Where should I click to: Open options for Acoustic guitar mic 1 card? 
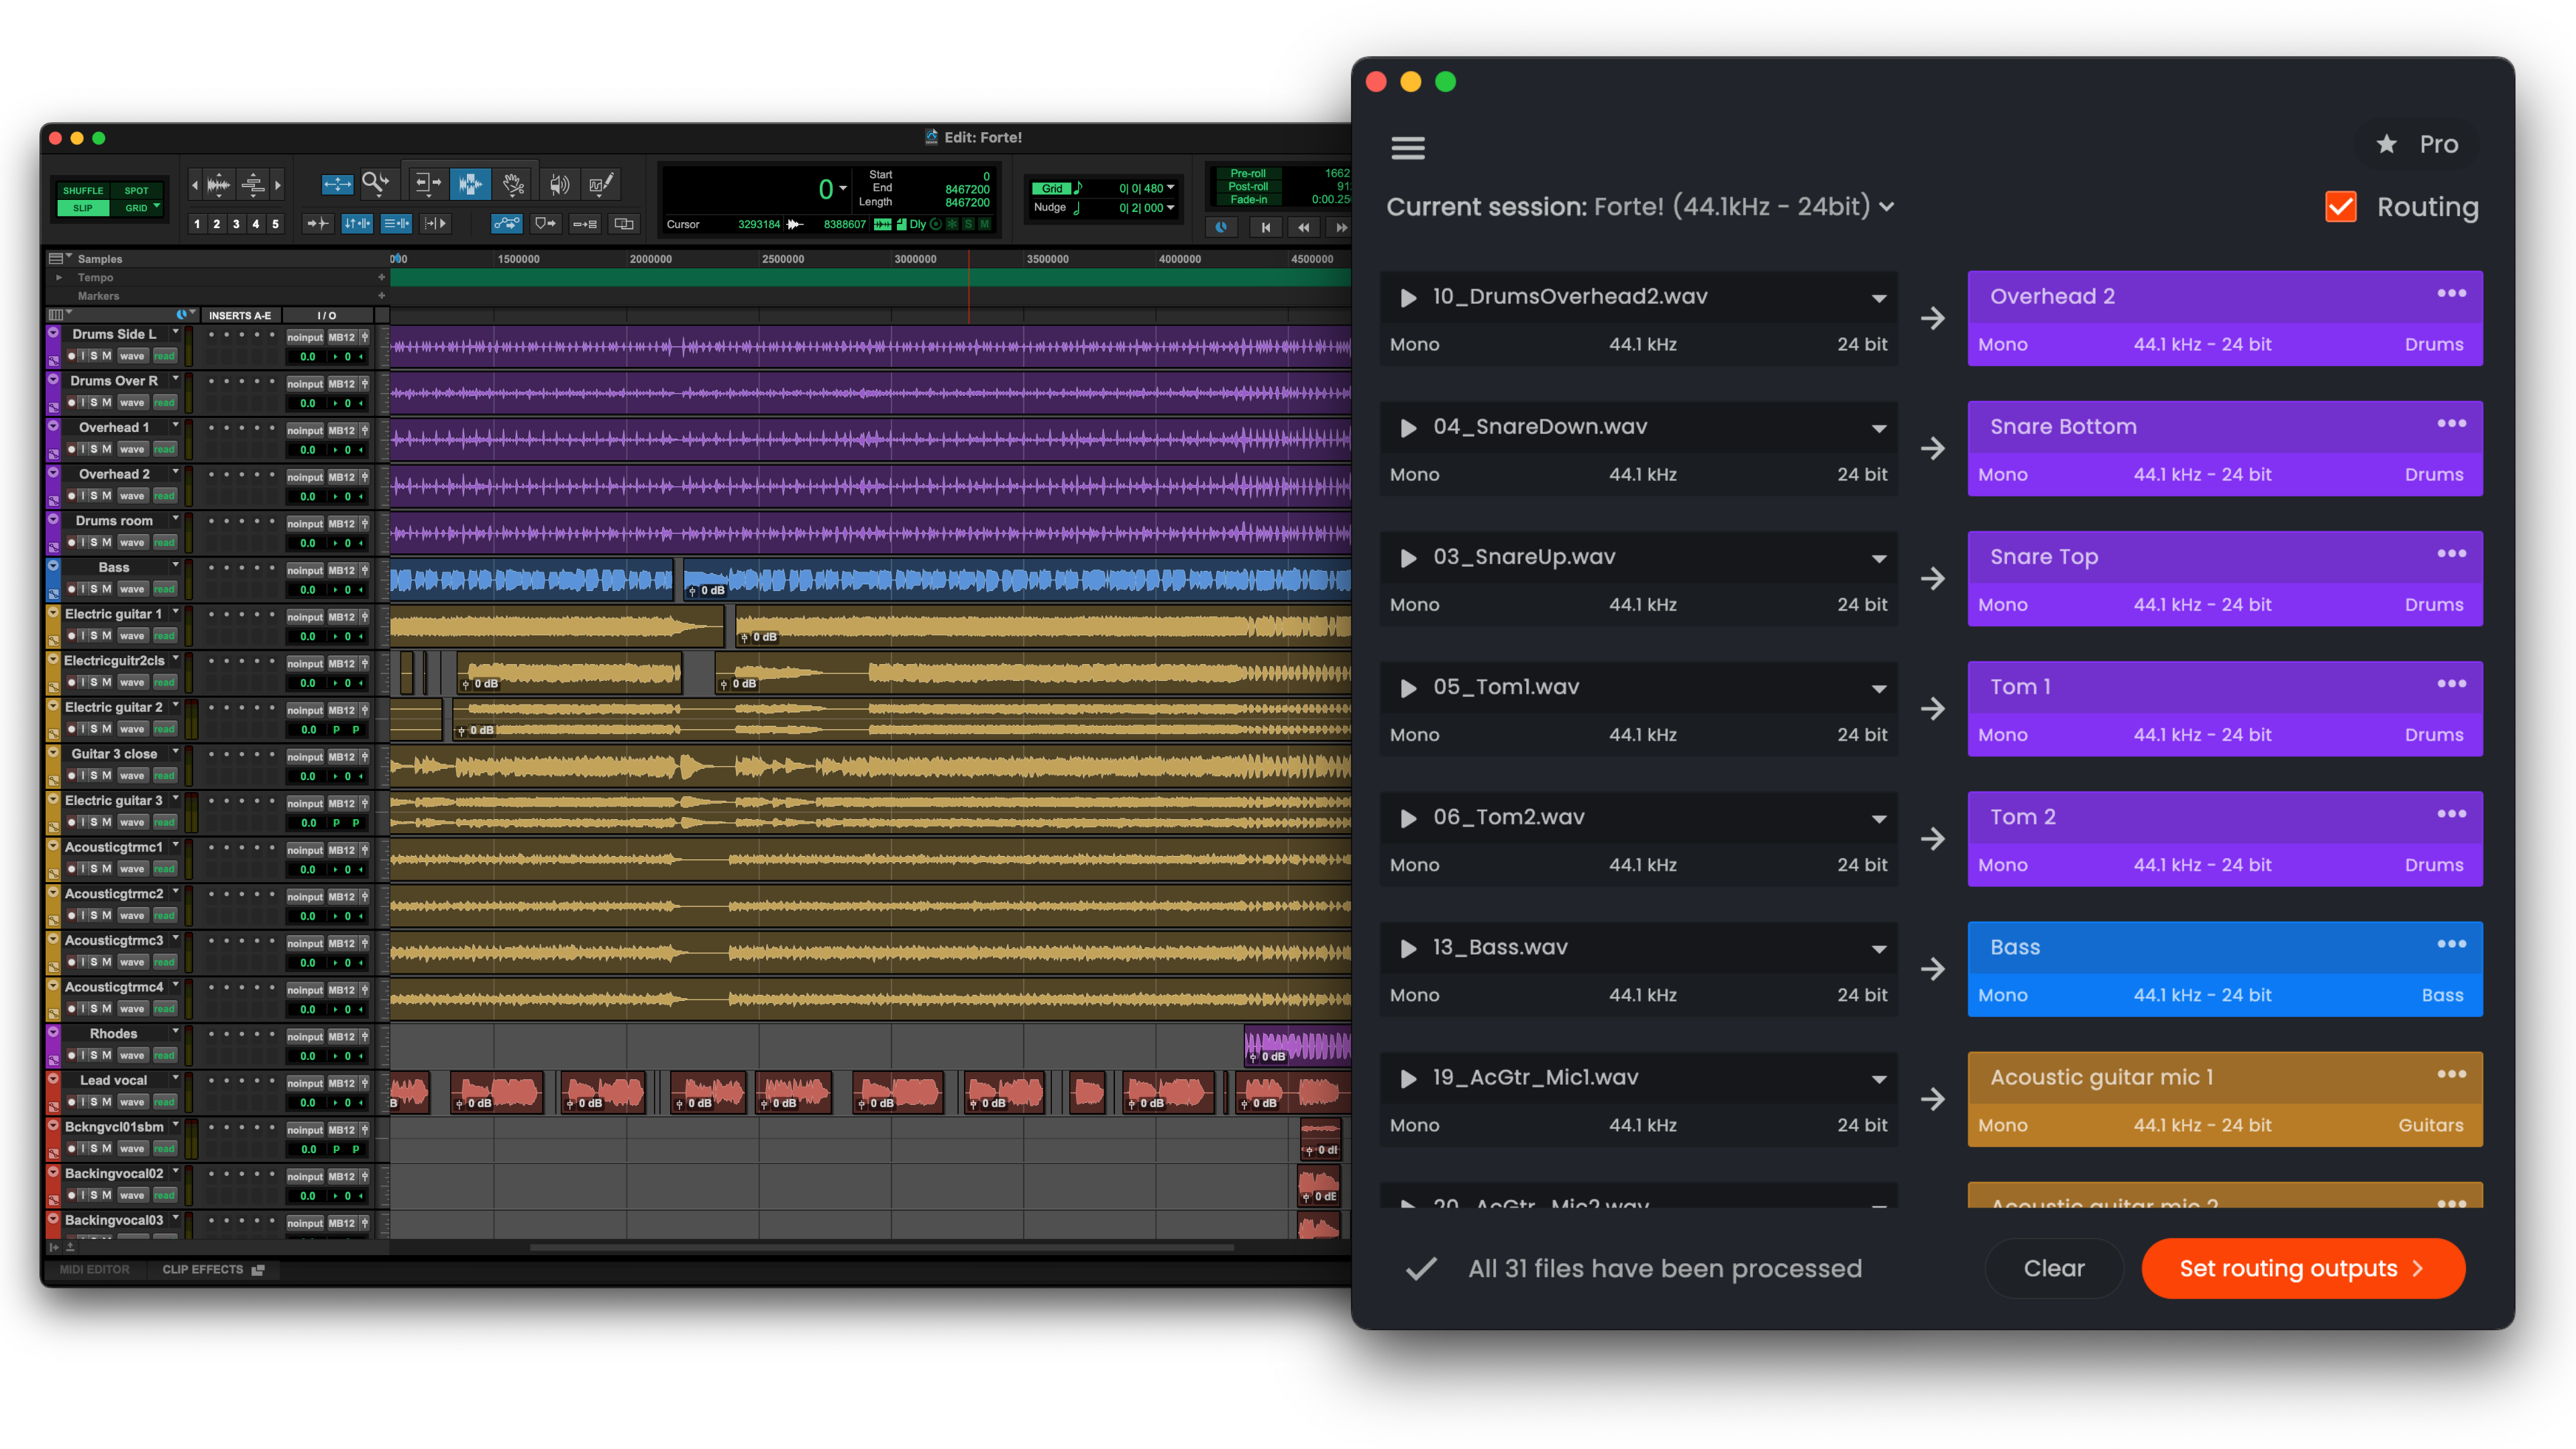(x=2450, y=1074)
